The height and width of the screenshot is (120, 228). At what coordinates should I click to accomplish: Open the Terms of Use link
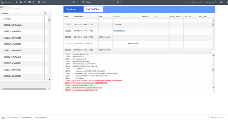tap(26, 117)
